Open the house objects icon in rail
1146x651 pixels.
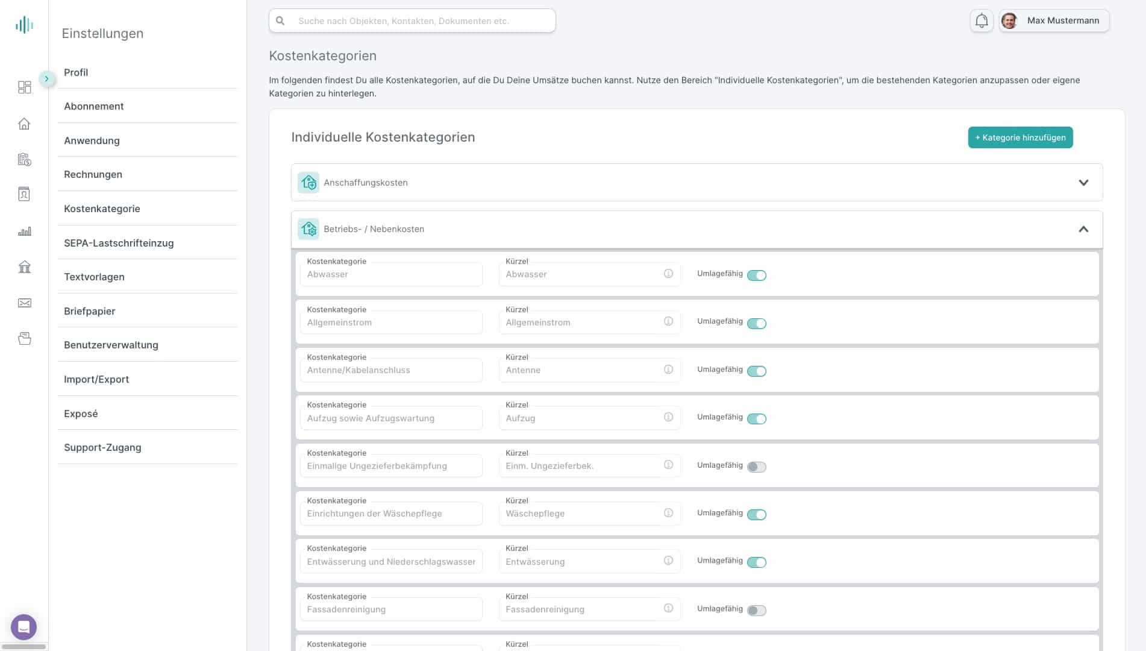click(24, 124)
